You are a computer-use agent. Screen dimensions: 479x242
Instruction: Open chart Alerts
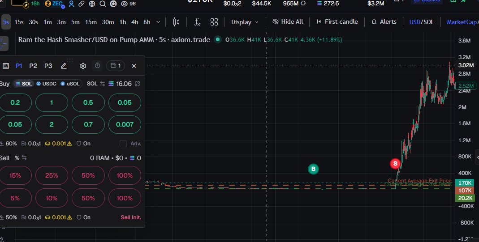384,21
